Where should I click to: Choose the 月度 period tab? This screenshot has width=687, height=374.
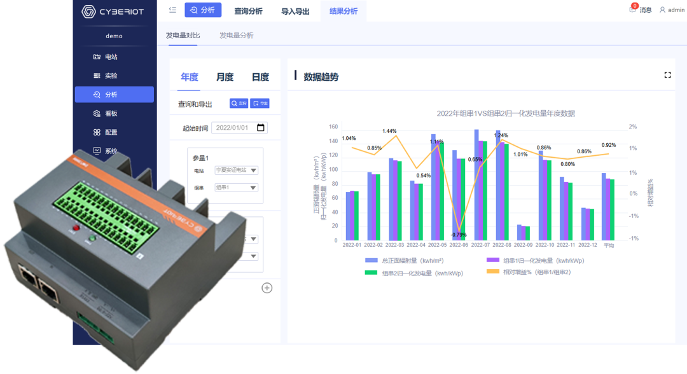click(225, 77)
